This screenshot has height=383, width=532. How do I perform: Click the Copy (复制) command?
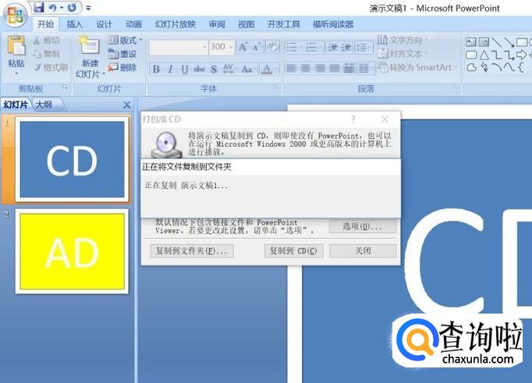[47, 54]
